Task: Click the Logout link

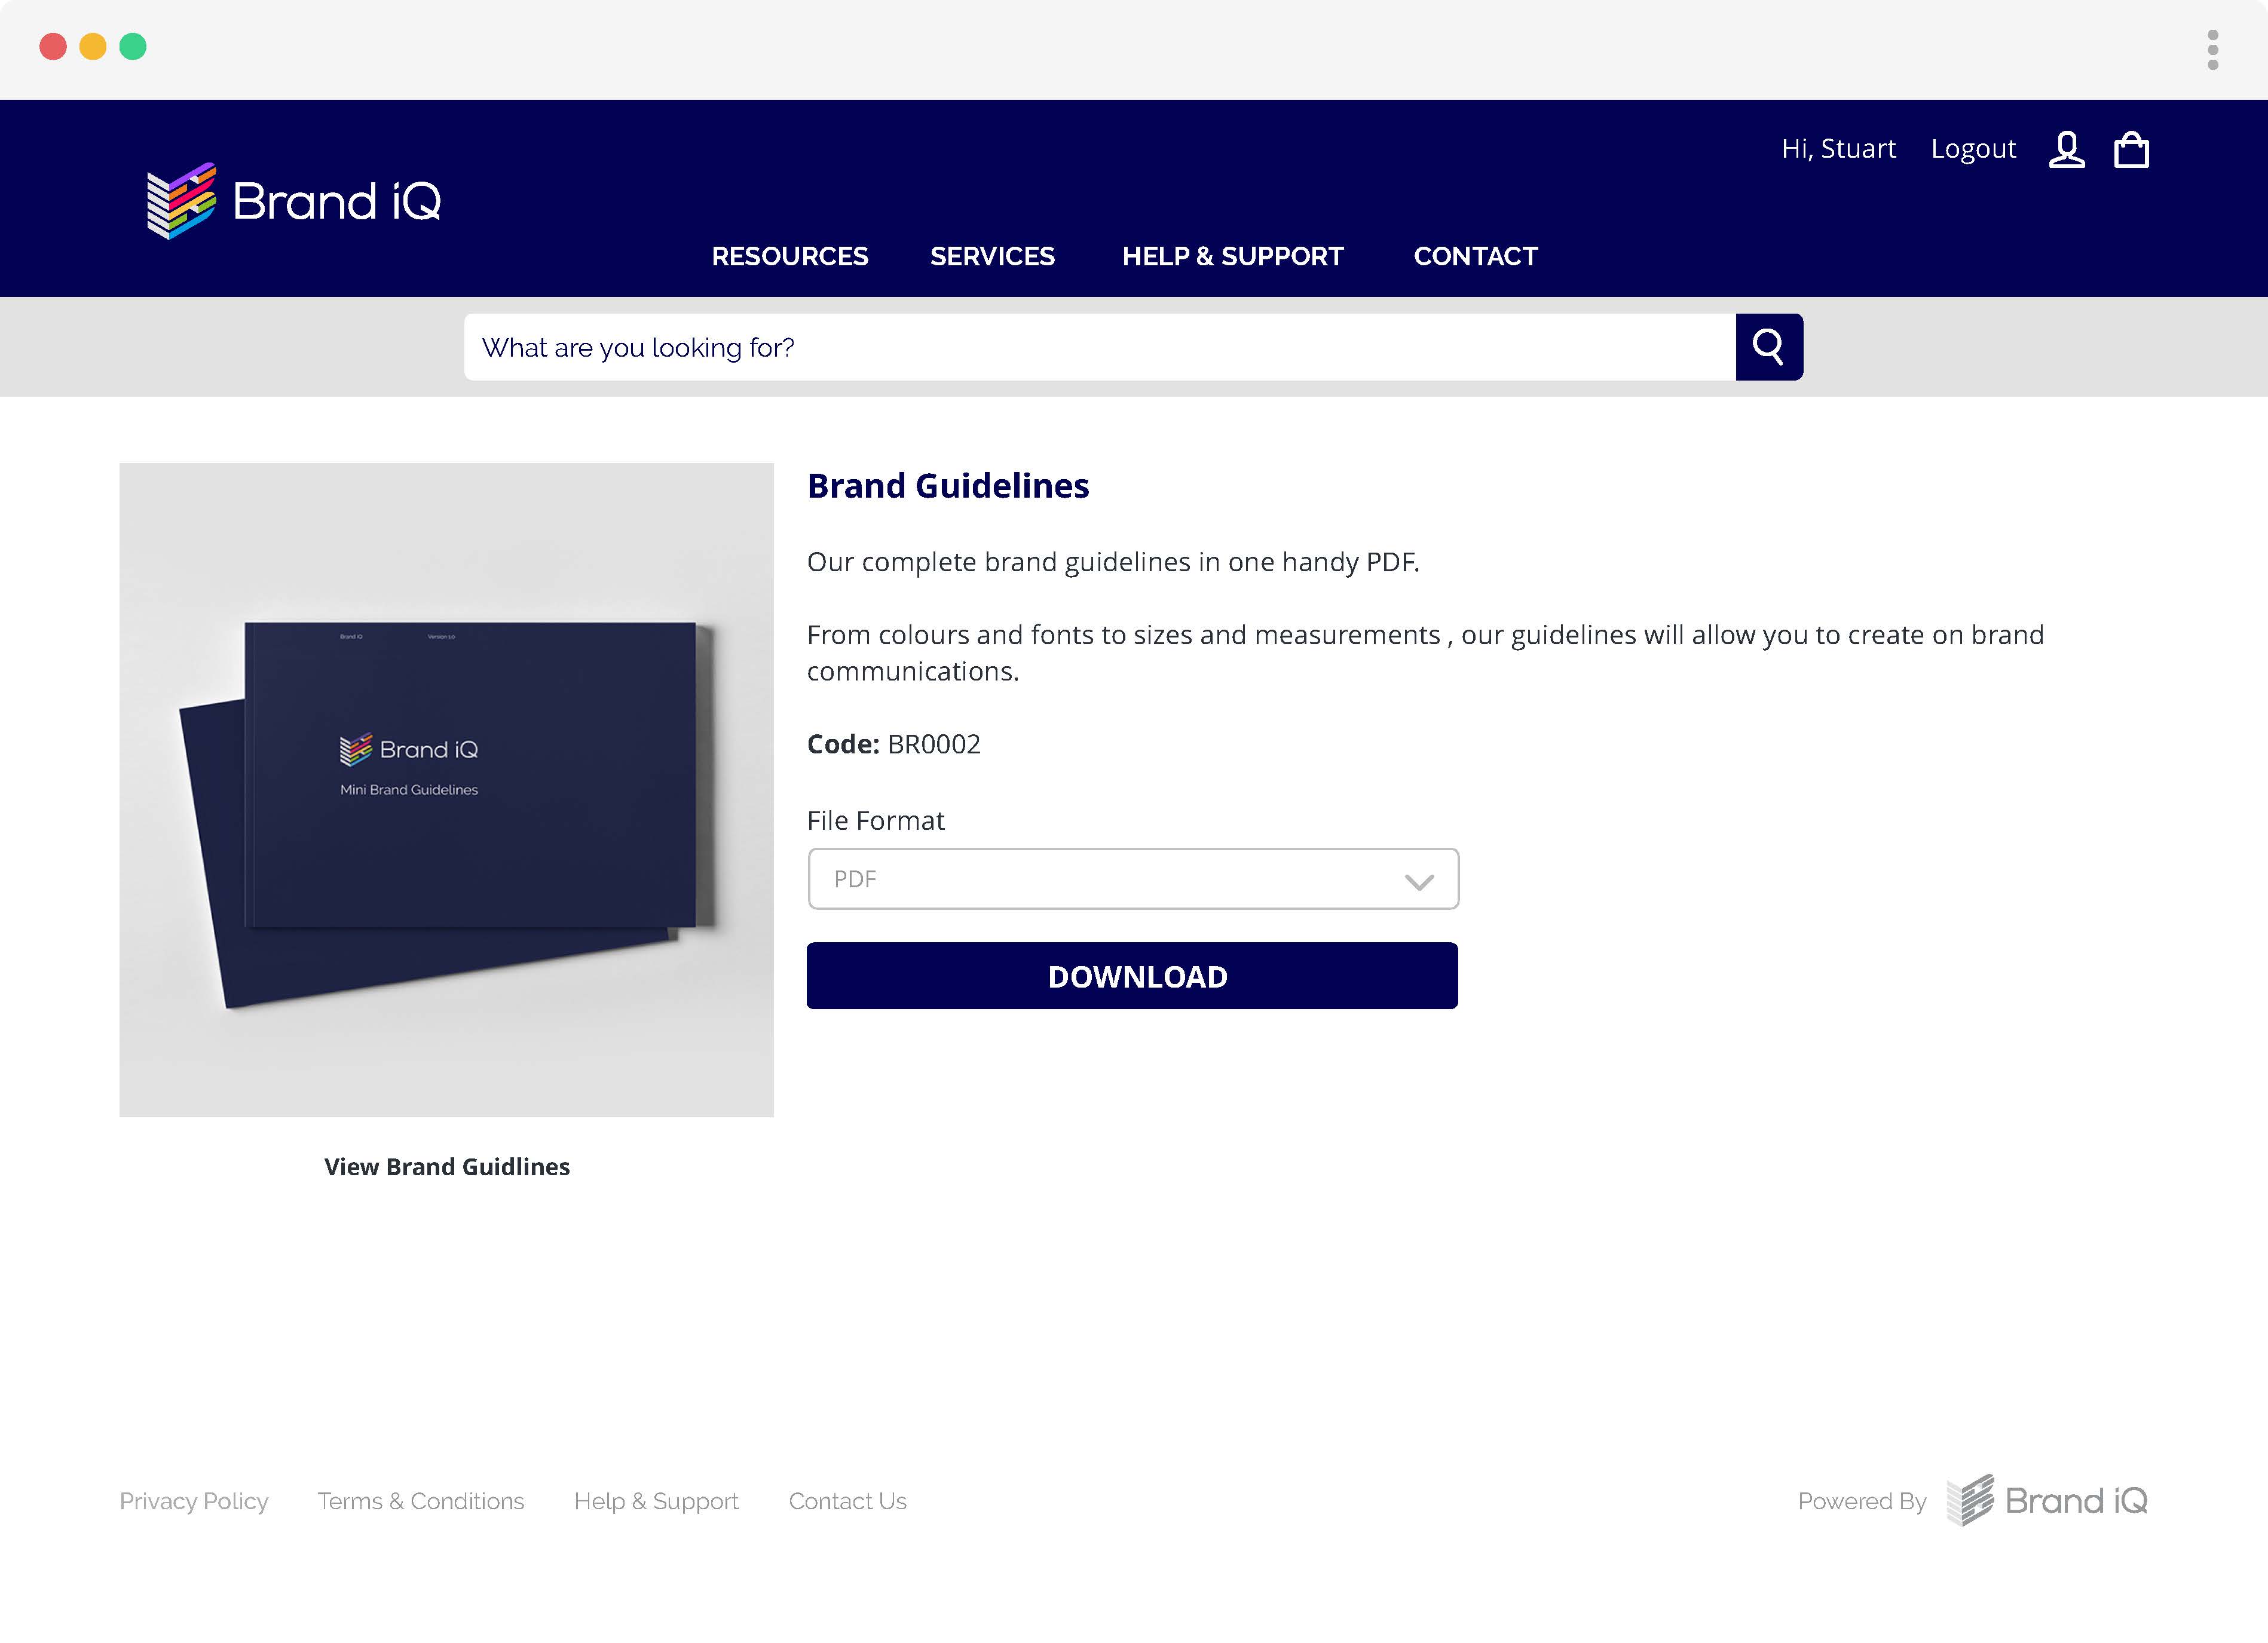Action: tap(1972, 149)
